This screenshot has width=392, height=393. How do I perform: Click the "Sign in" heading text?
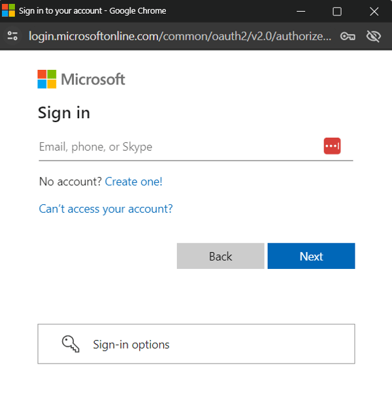point(64,113)
